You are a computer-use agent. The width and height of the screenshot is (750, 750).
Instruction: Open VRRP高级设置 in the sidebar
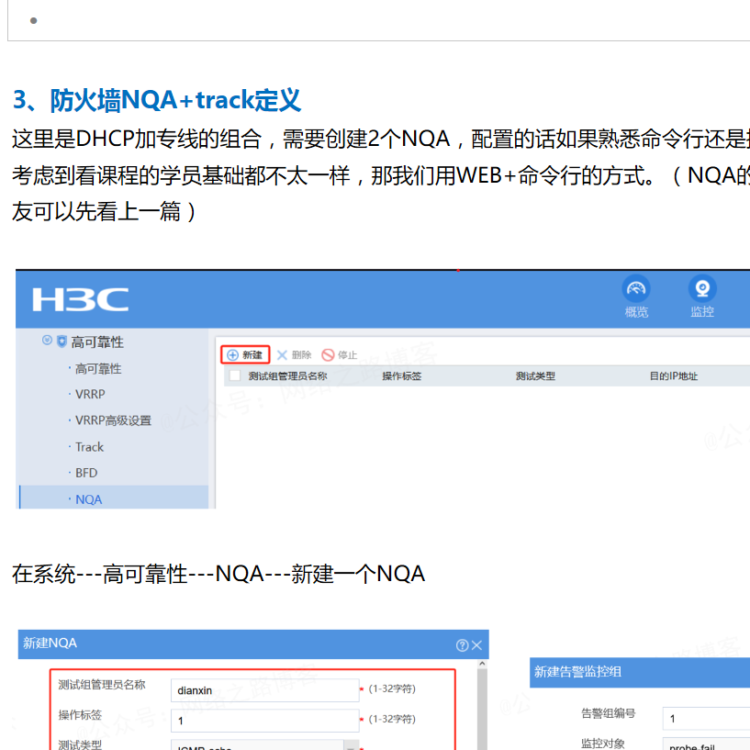(113, 420)
